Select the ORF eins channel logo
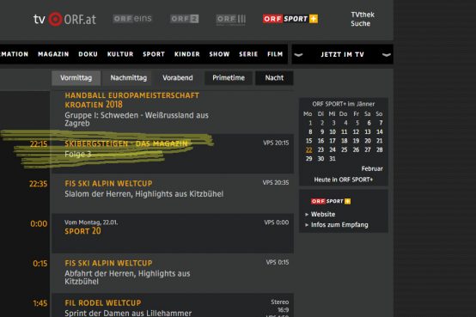The image size is (476, 317). tap(132, 19)
